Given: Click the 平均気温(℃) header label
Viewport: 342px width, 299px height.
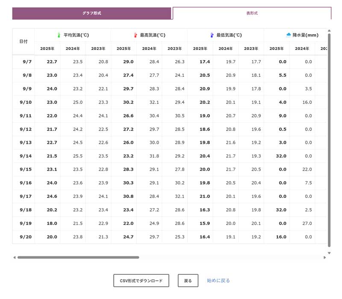Looking at the screenshot, I should 76,35.
